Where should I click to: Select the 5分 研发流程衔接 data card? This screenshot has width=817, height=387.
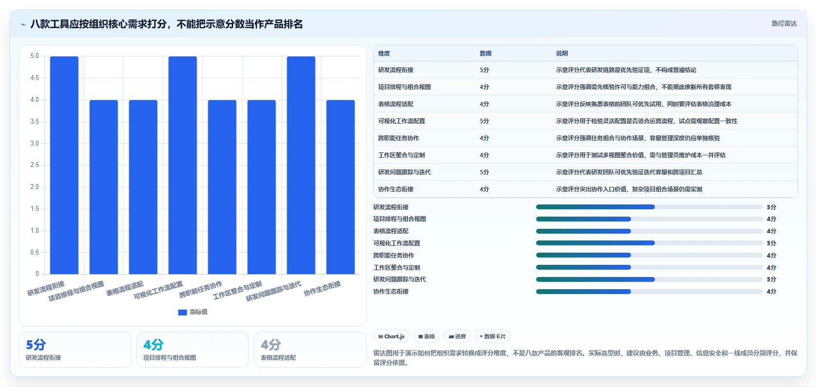pyautogui.click(x=75, y=350)
